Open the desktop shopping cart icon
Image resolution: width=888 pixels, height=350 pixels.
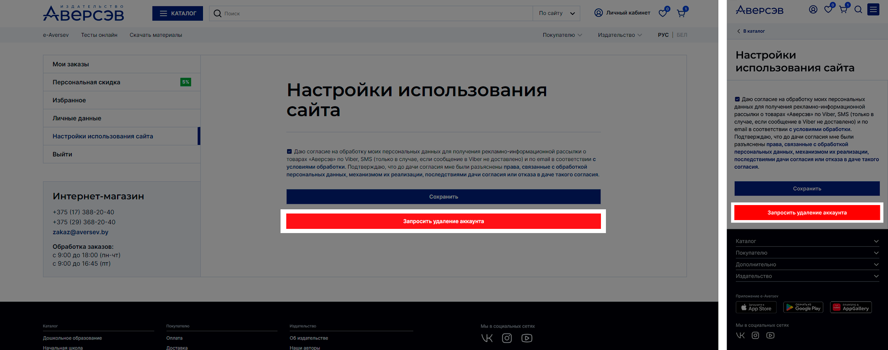point(681,13)
